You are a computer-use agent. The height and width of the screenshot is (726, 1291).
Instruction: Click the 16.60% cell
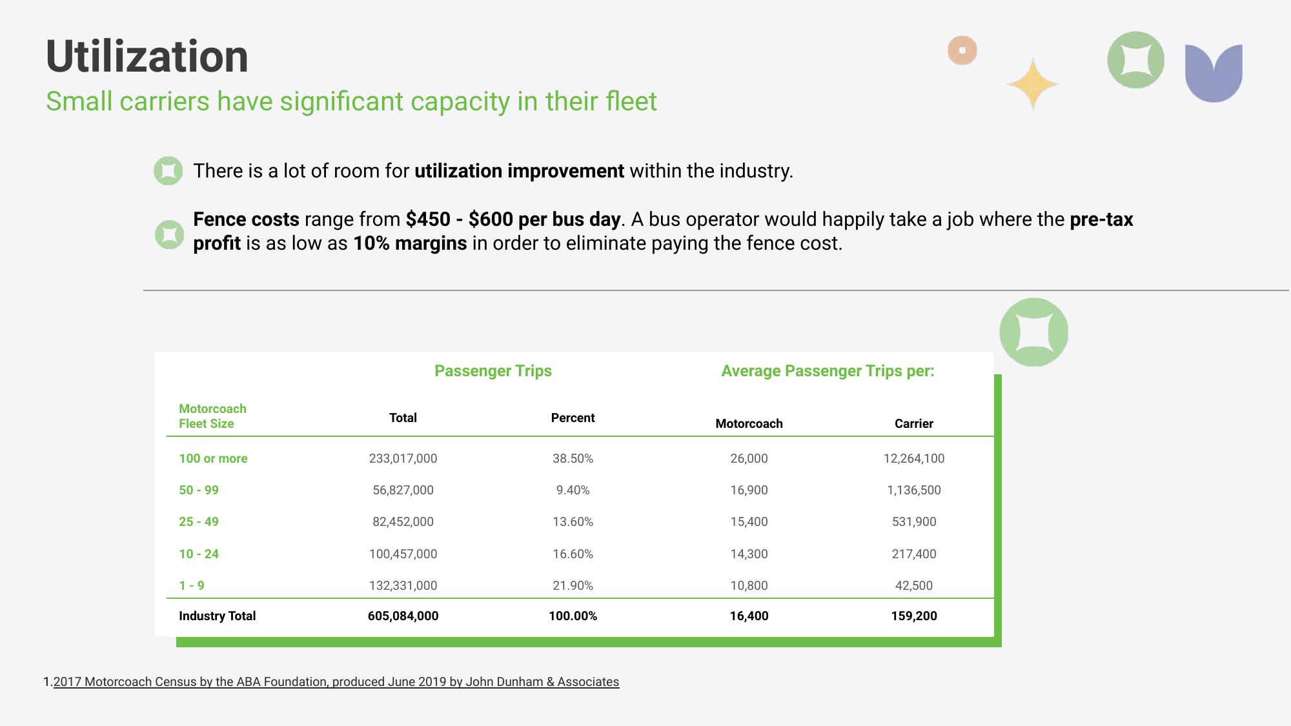coord(573,554)
